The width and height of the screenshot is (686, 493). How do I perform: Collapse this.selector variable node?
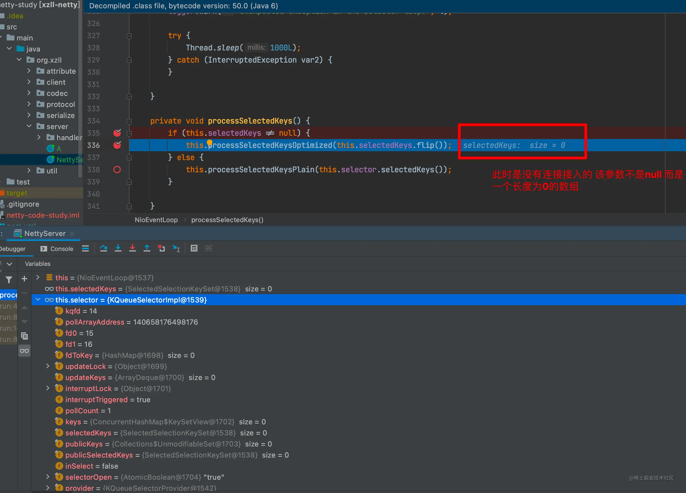38,299
